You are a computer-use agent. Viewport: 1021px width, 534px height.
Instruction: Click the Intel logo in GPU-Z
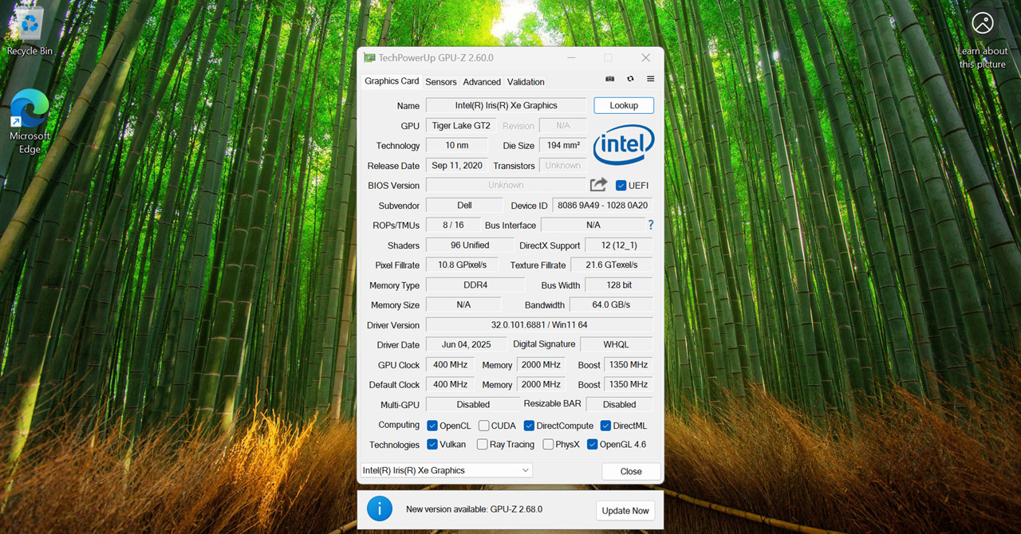[624, 144]
